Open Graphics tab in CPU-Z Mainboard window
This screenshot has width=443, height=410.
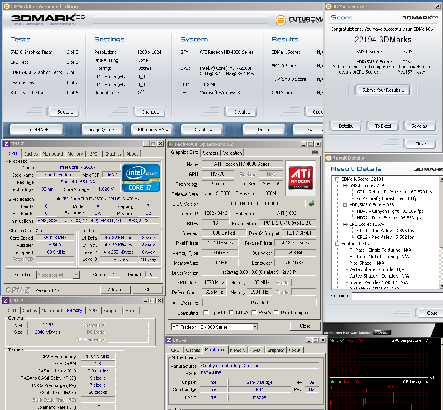click(x=276, y=350)
